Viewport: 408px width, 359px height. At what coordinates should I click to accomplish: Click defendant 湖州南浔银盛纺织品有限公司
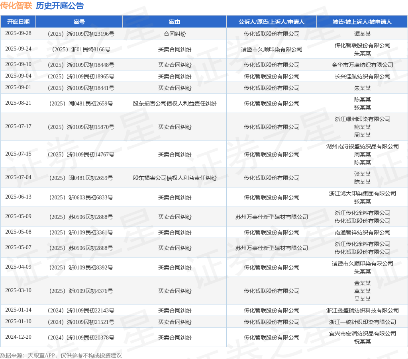362,146
